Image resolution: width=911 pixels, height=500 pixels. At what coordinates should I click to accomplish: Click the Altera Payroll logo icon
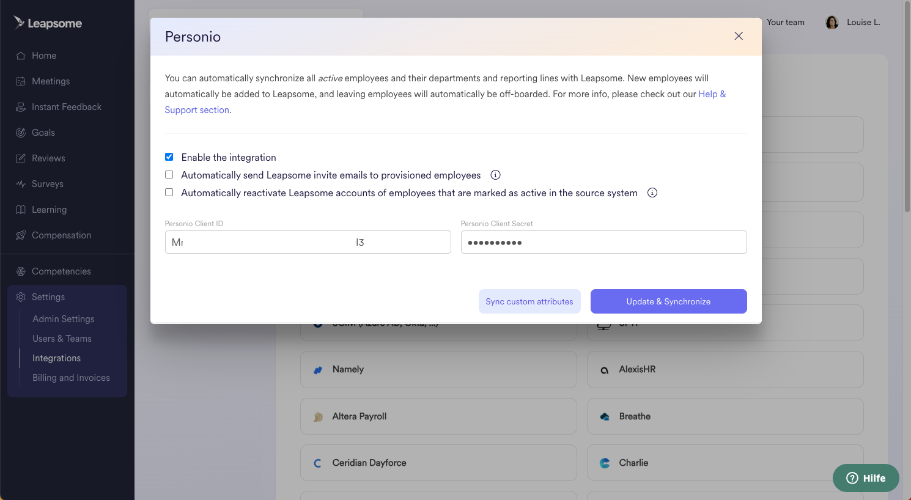click(x=318, y=417)
